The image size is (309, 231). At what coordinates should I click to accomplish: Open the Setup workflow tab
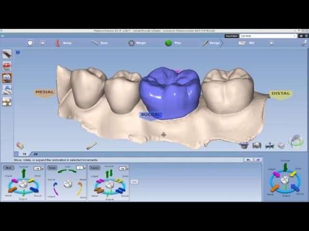tap(63, 43)
